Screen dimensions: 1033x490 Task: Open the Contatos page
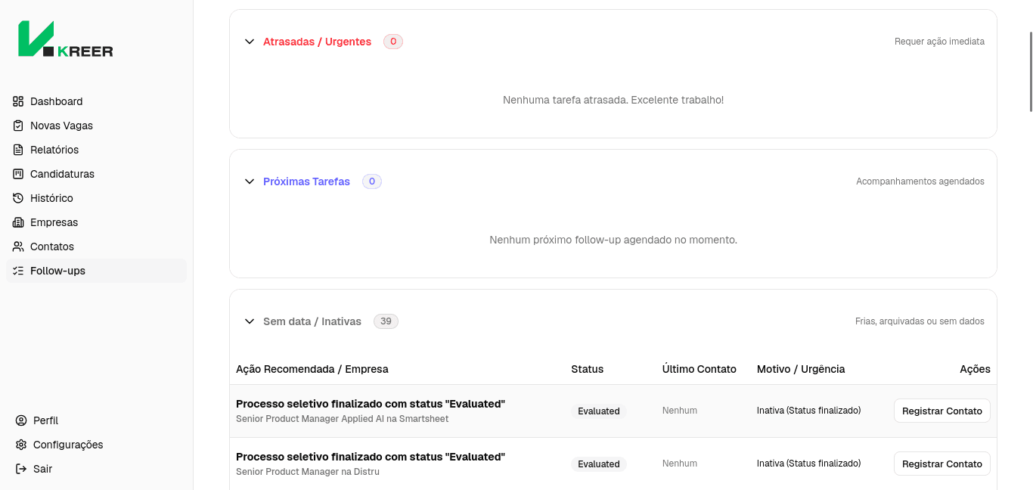click(x=96, y=247)
